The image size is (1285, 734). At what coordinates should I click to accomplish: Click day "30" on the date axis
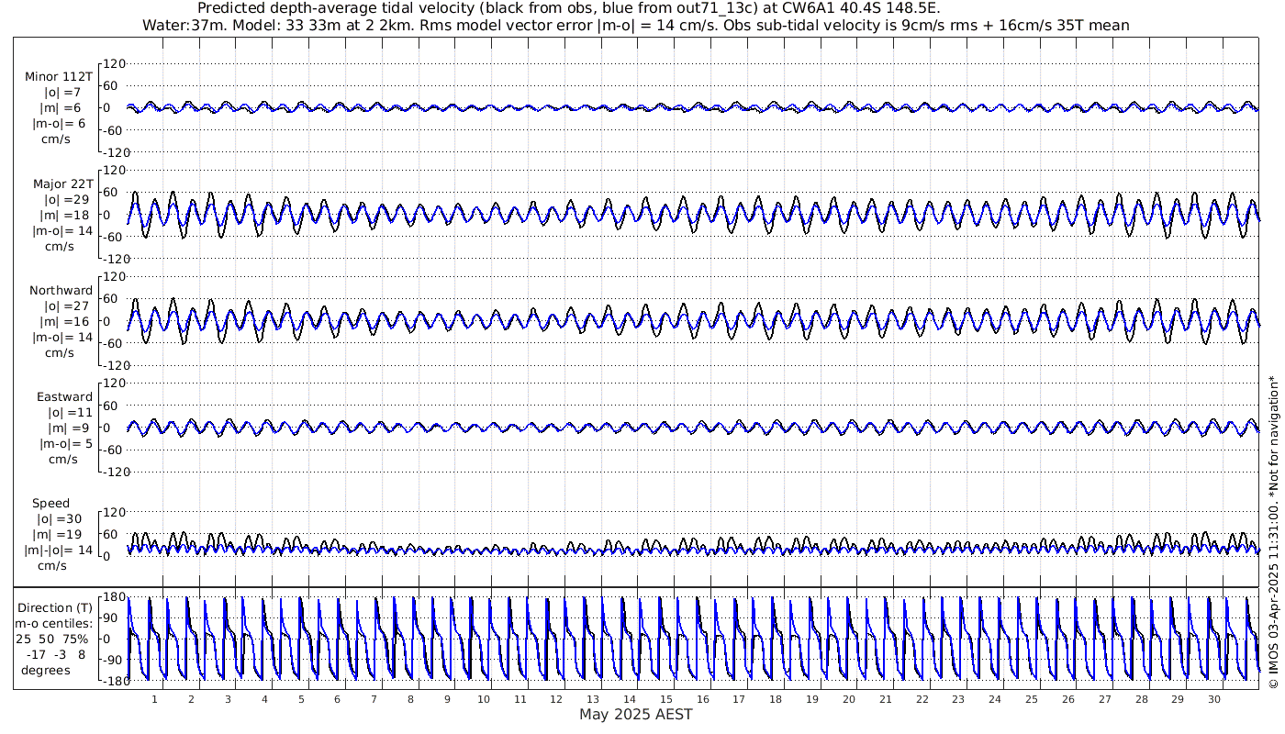click(1213, 699)
